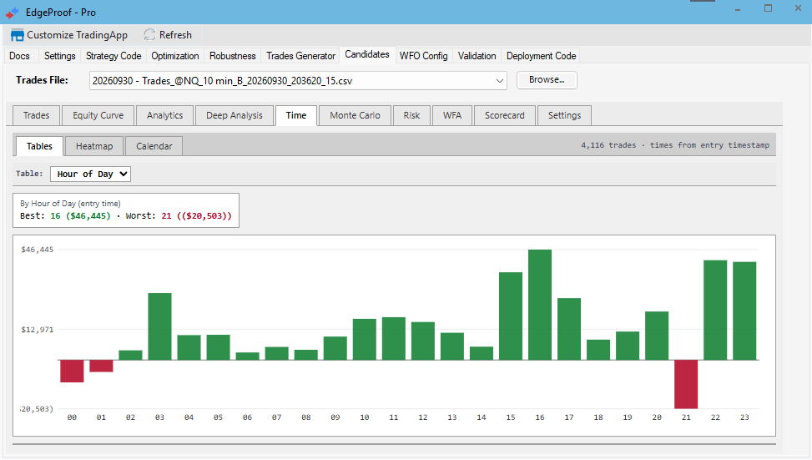Expand the Trades File dropdown arrow
Screen dimensions: 812x460
click(x=499, y=81)
